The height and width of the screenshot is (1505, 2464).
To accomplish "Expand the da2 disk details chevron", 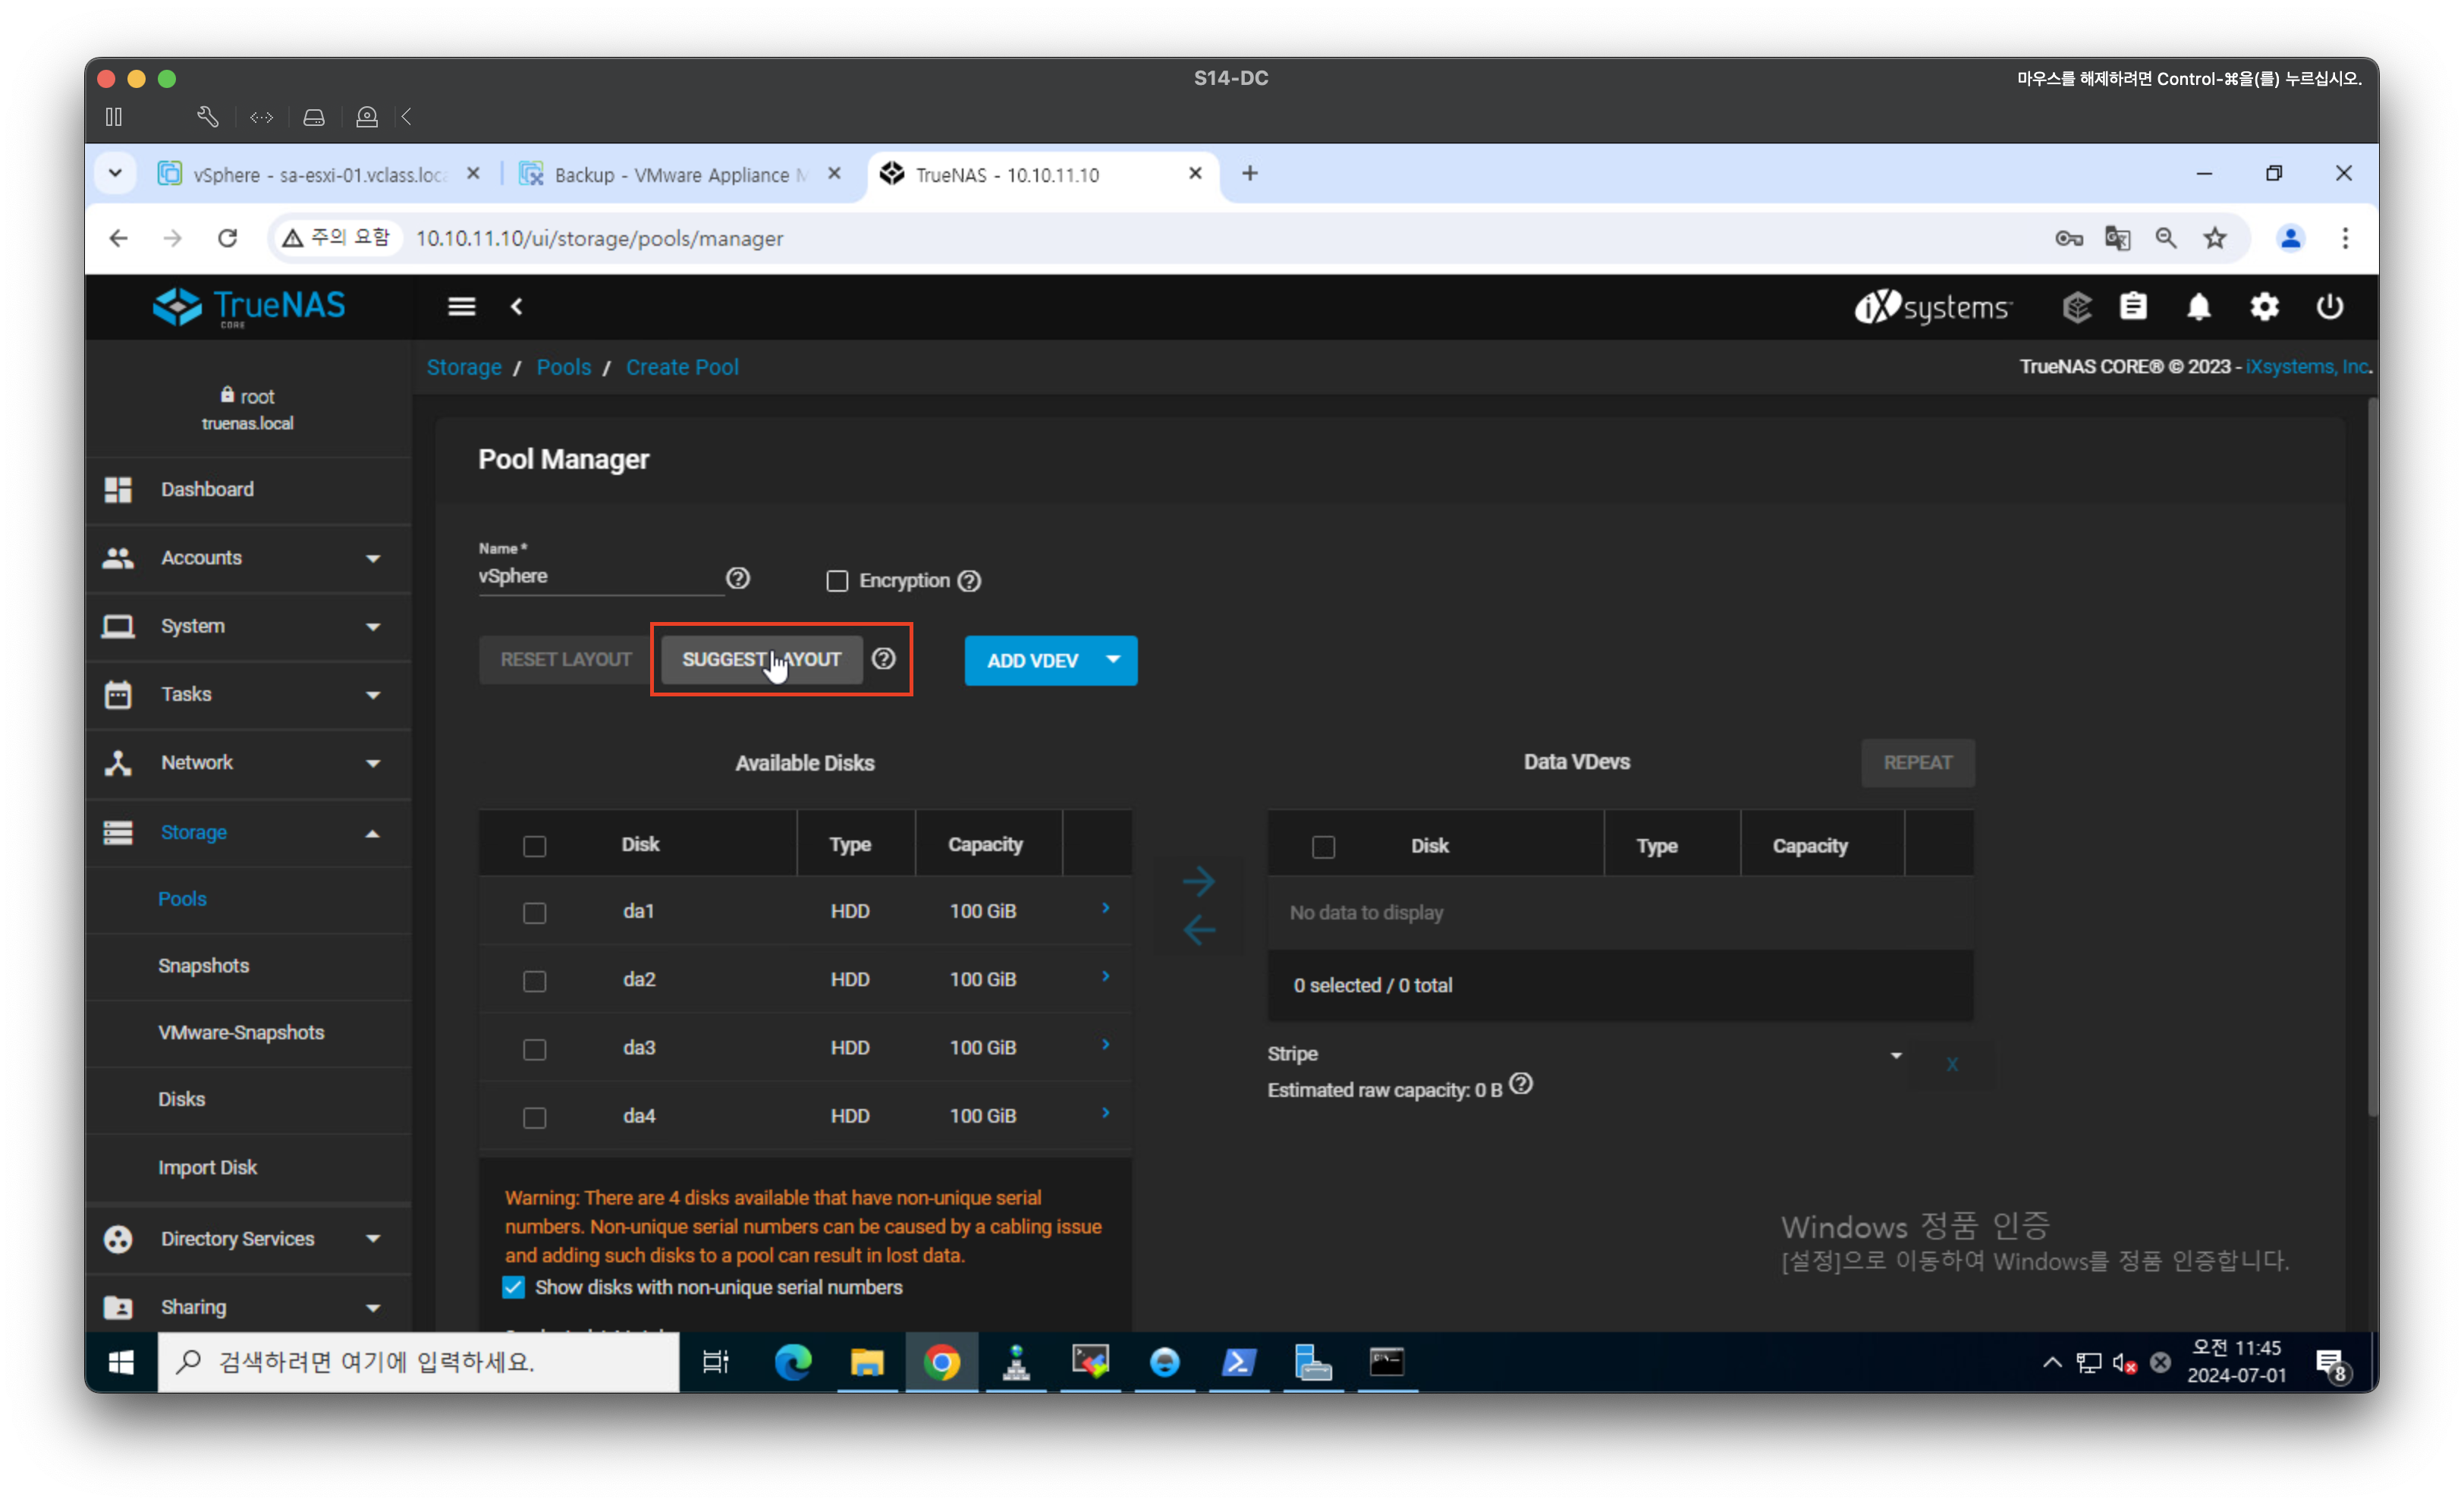I will pyautogui.click(x=1105, y=976).
